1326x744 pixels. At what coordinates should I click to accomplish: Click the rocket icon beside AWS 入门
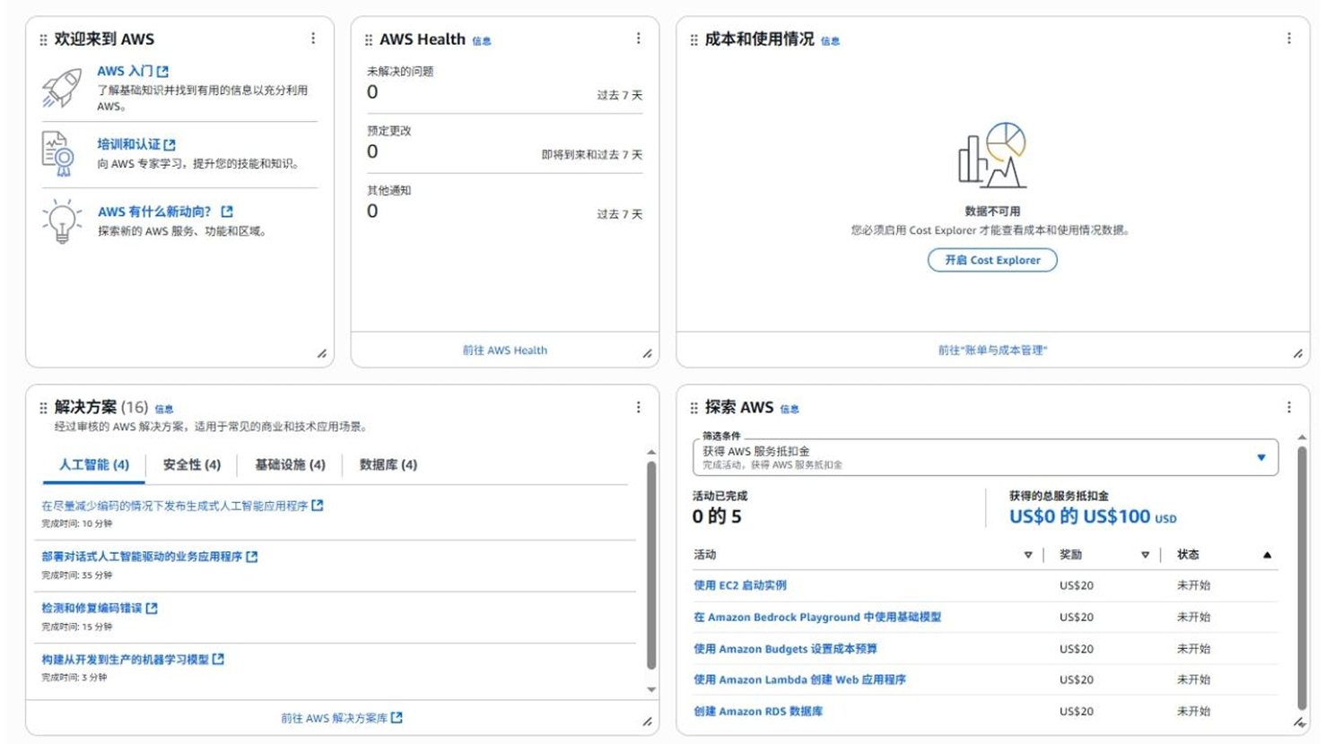(x=61, y=89)
